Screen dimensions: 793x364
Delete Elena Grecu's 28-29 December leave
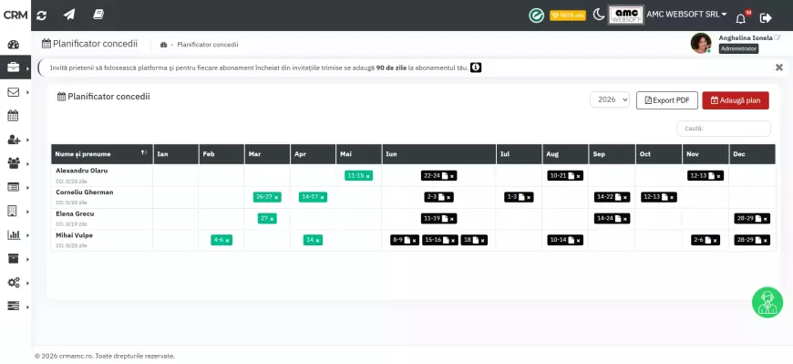tap(765, 219)
